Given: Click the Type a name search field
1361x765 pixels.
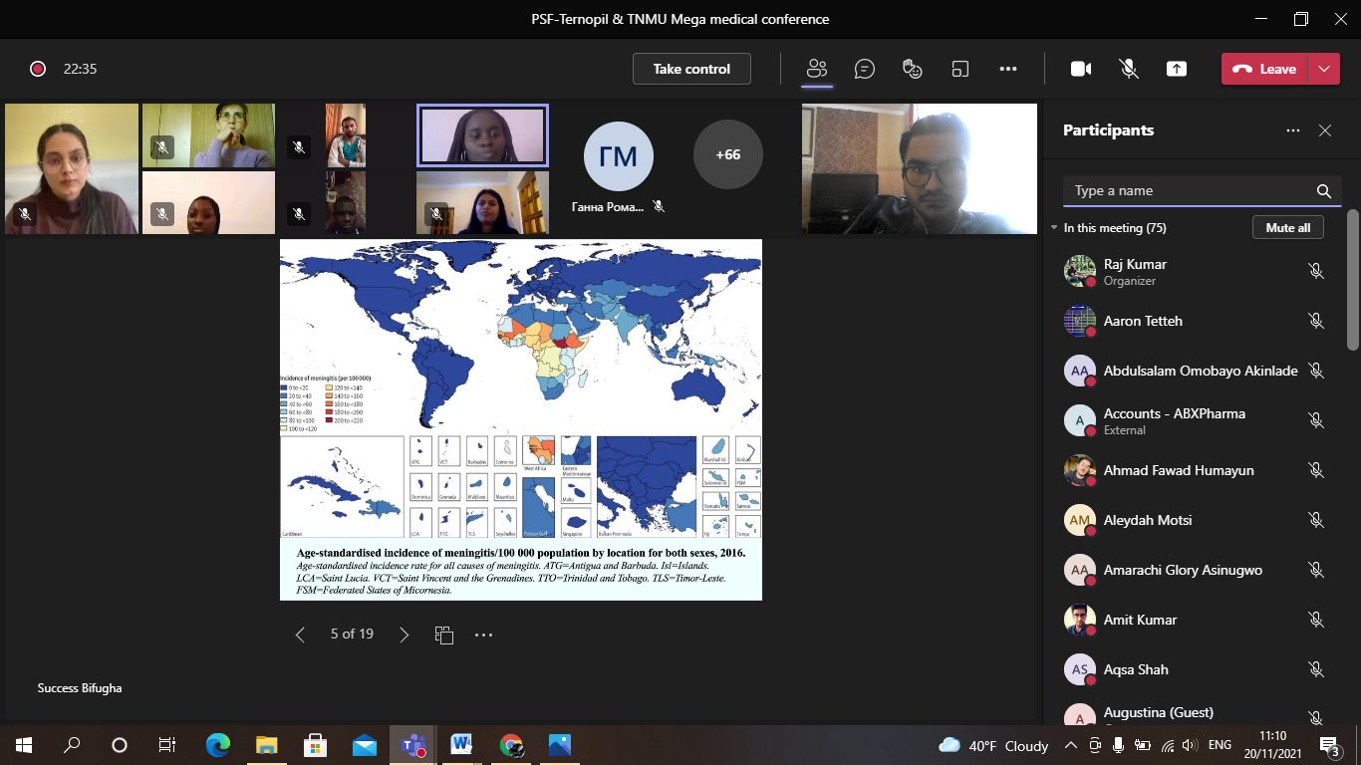Looking at the screenshot, I should tap(1191, 191).
